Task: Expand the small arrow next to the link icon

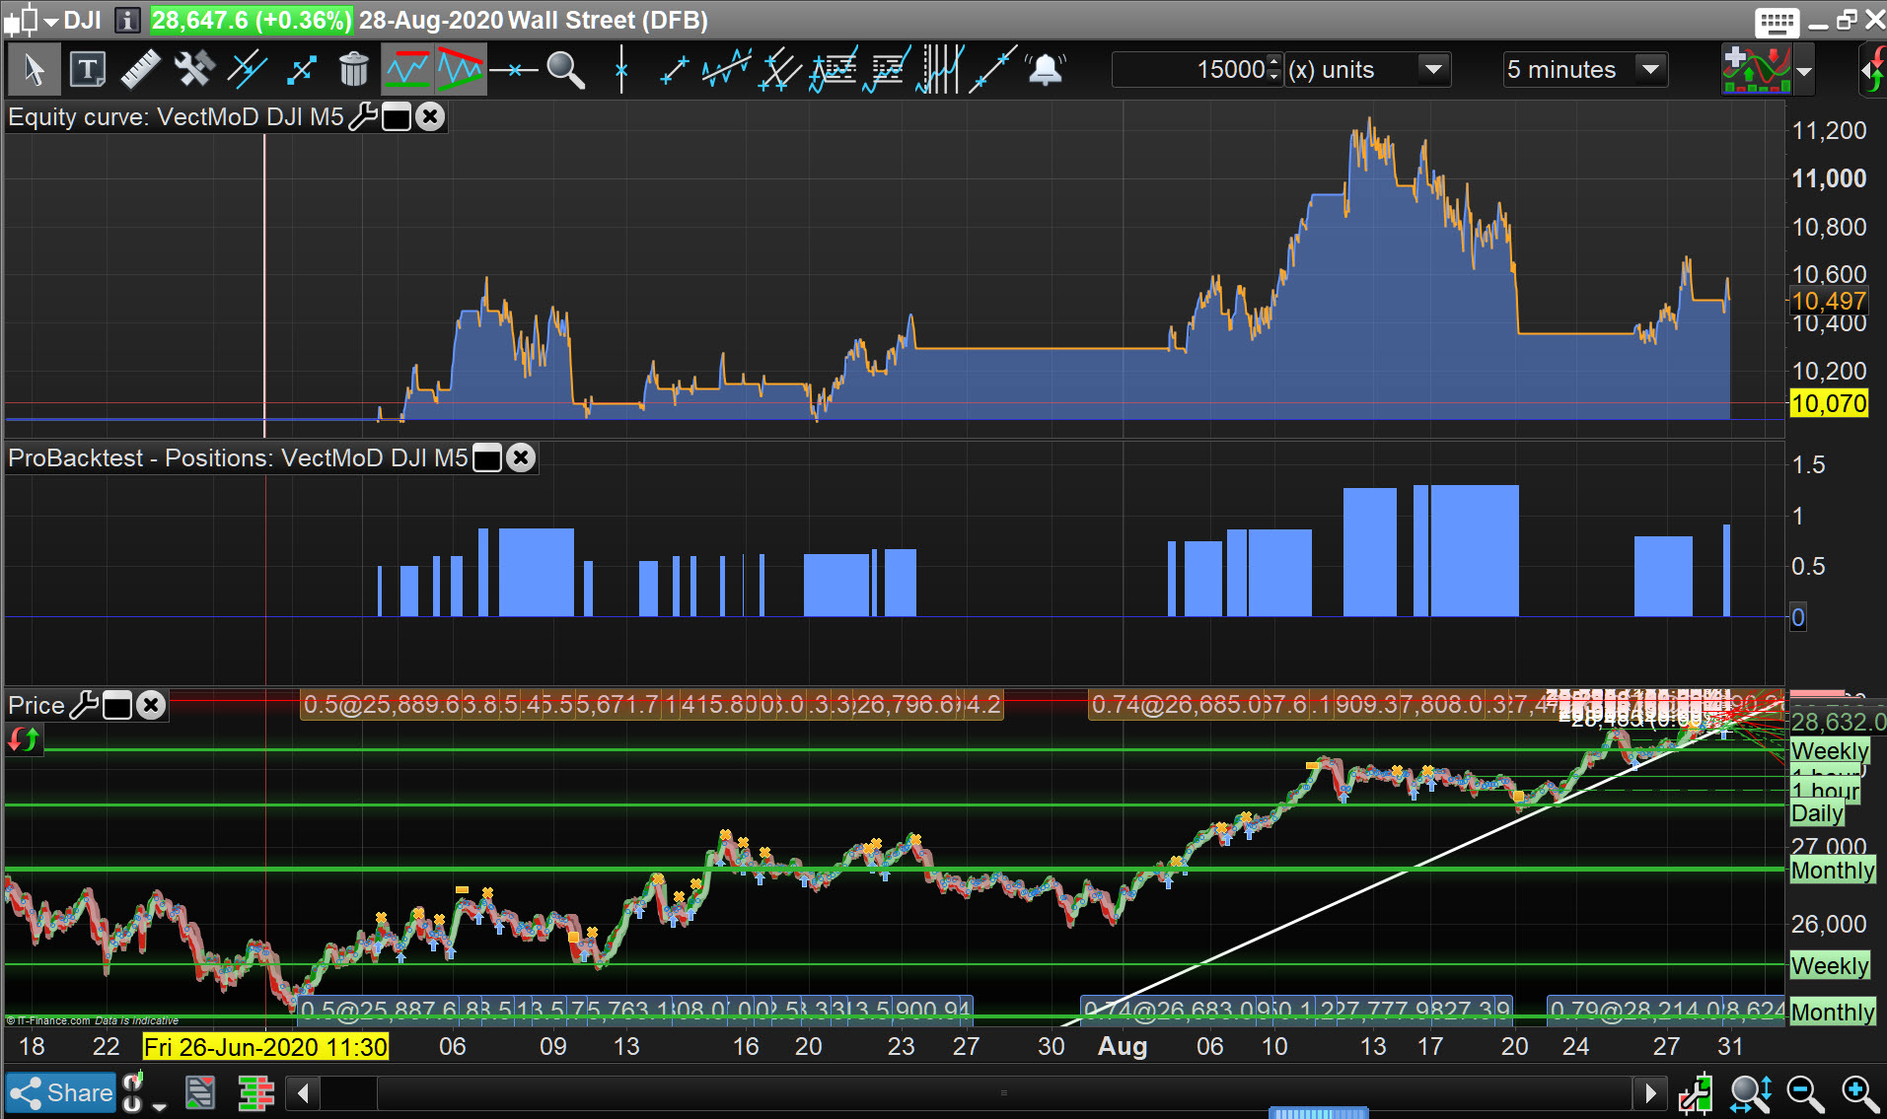Action: pos(160,1105)
